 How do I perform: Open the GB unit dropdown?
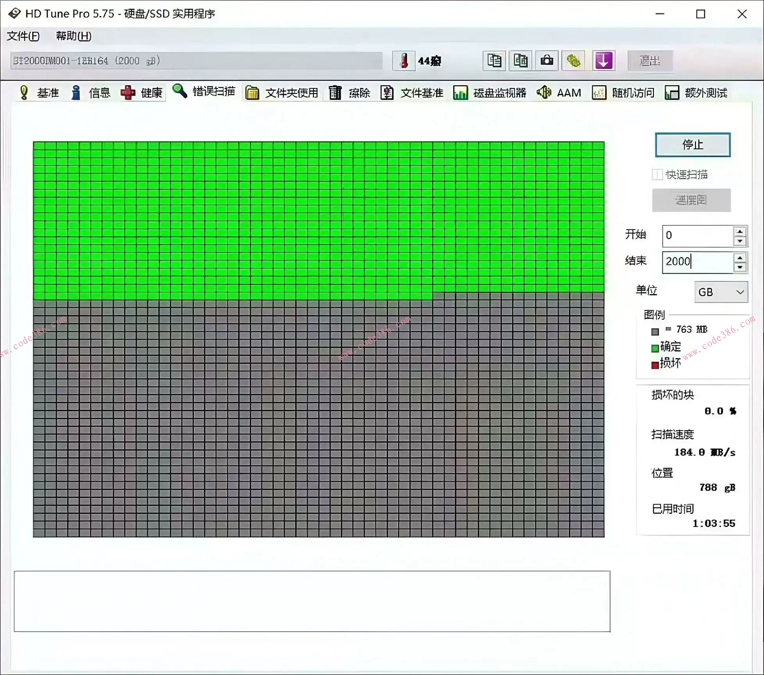[x=721, y=292]
